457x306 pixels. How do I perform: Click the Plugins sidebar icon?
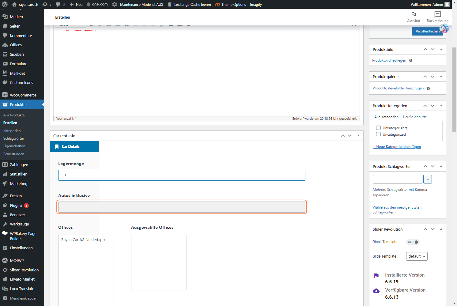coord(5,205)
